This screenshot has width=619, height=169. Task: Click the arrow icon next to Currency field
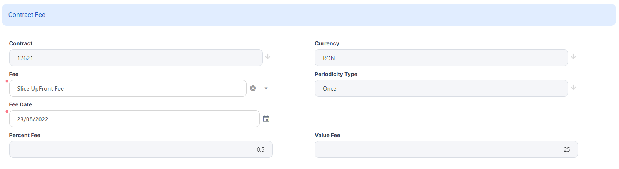click(x=573, y=57)
